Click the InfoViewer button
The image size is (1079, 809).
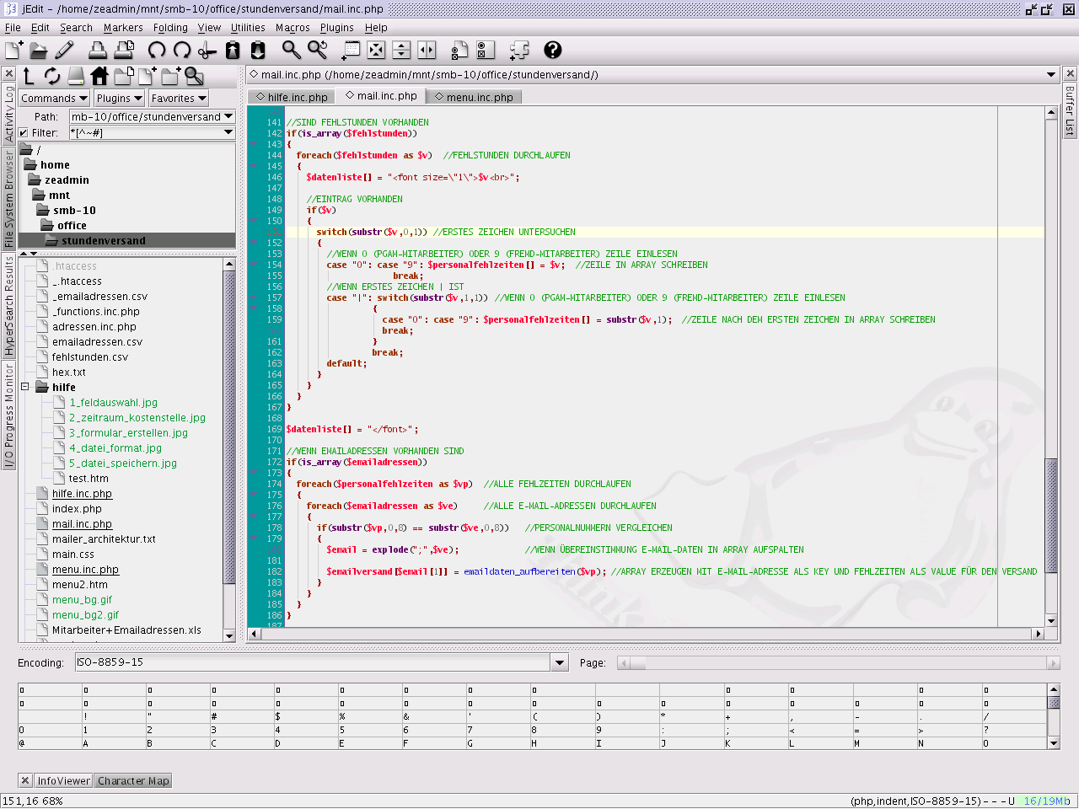point(63,781)
